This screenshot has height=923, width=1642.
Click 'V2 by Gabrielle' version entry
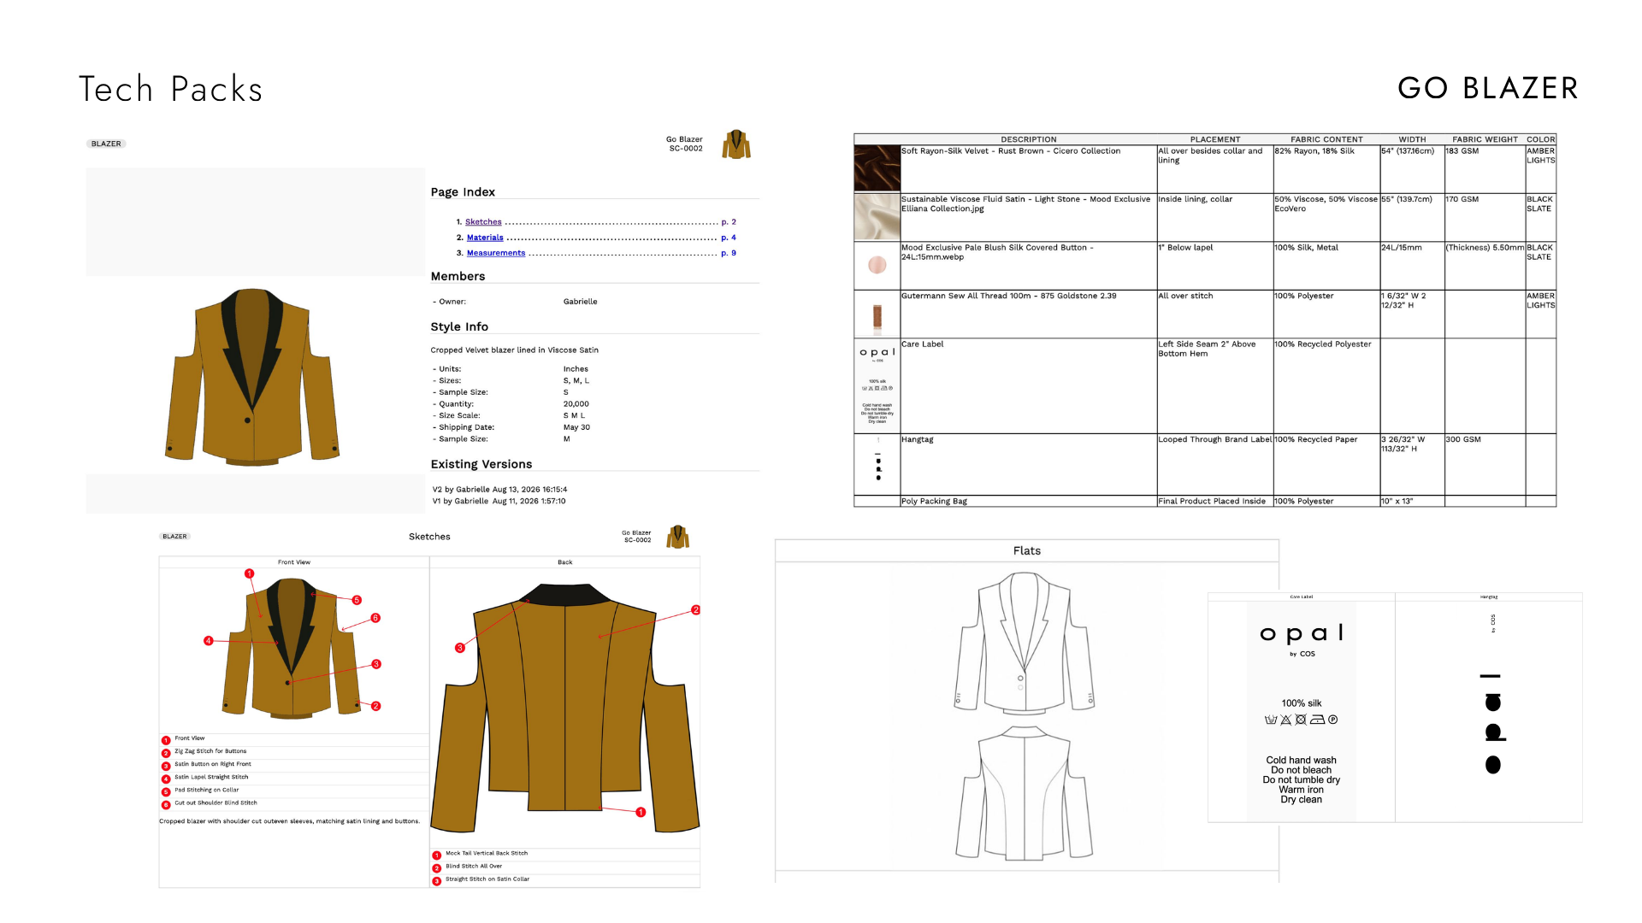point(499,490)
